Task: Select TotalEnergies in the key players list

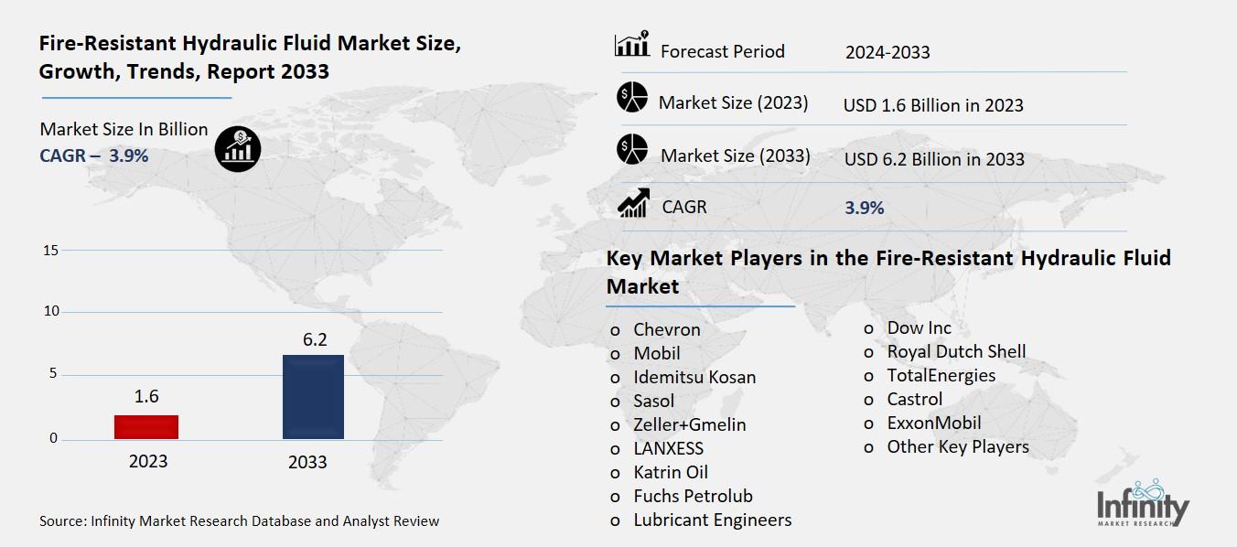Action: [x=941, y=375]
